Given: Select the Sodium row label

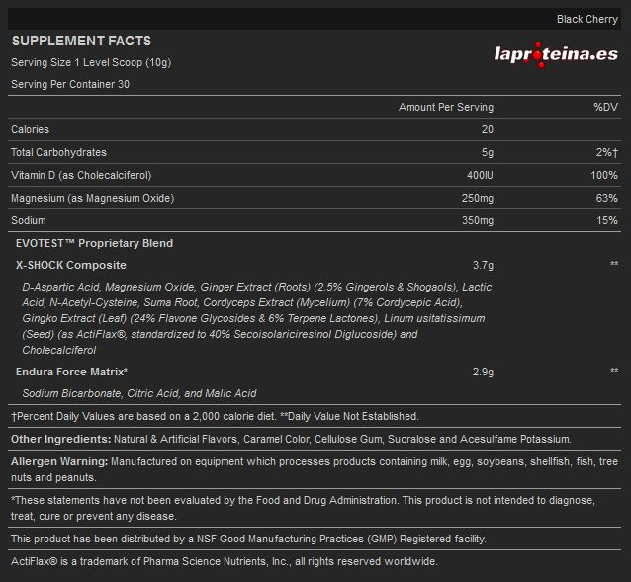Looking at the screenshot, I should [x=29, y=220].
